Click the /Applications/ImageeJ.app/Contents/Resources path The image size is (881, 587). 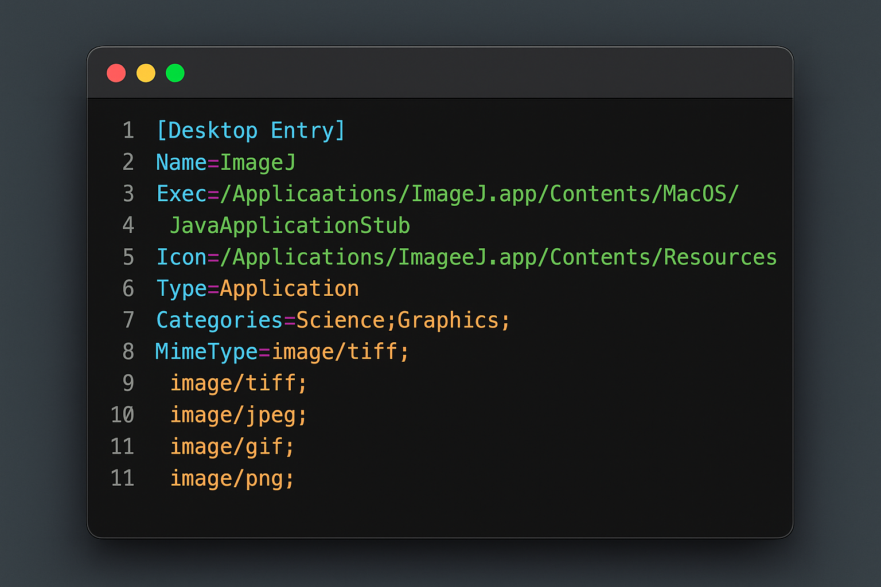click(499, 257)
